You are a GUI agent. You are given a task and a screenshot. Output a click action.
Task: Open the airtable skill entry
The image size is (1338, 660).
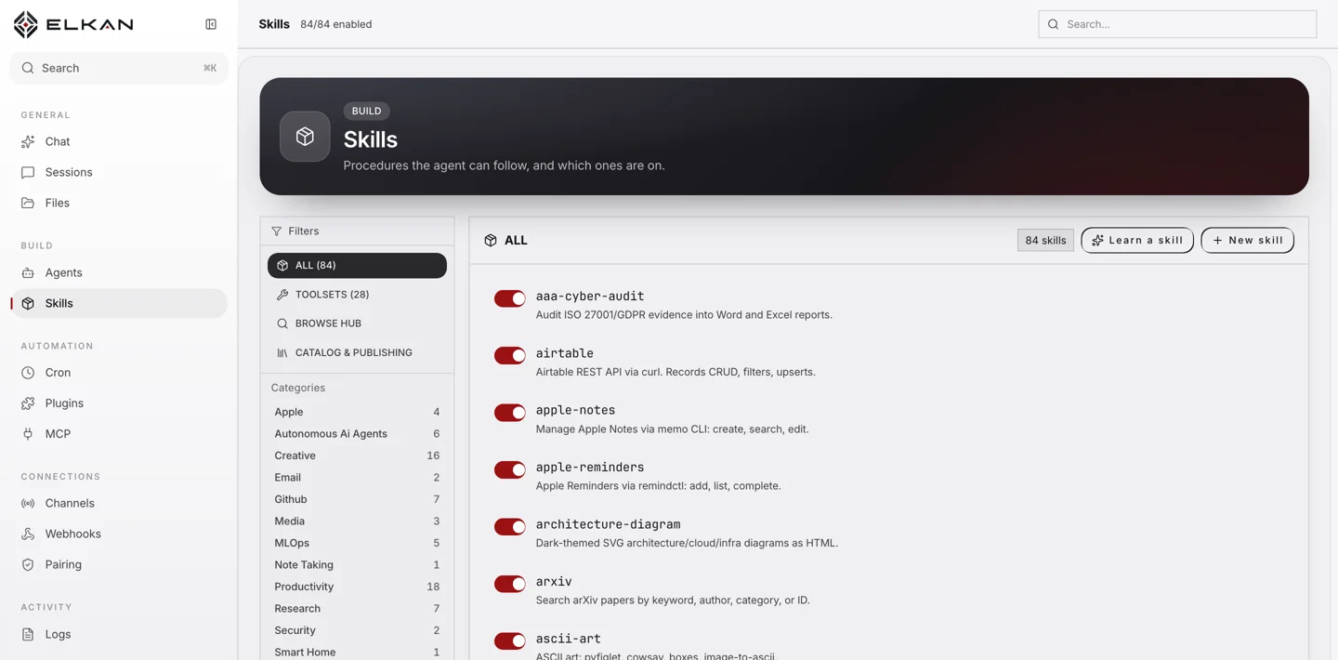click(564, 353)
